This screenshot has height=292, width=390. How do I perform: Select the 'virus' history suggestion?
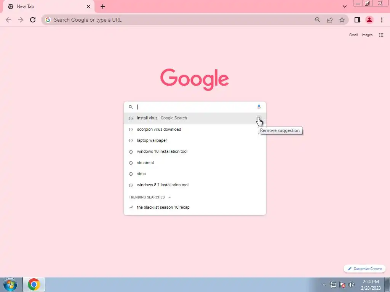point(195,174)
